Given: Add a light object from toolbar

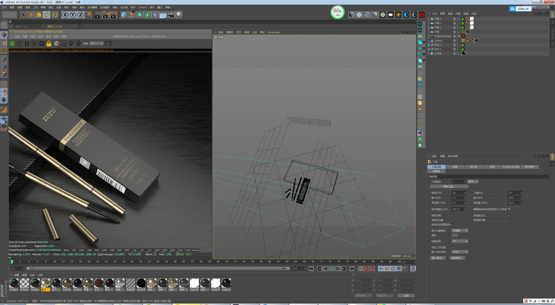Looking at the screenshot, I should point(179,15).
